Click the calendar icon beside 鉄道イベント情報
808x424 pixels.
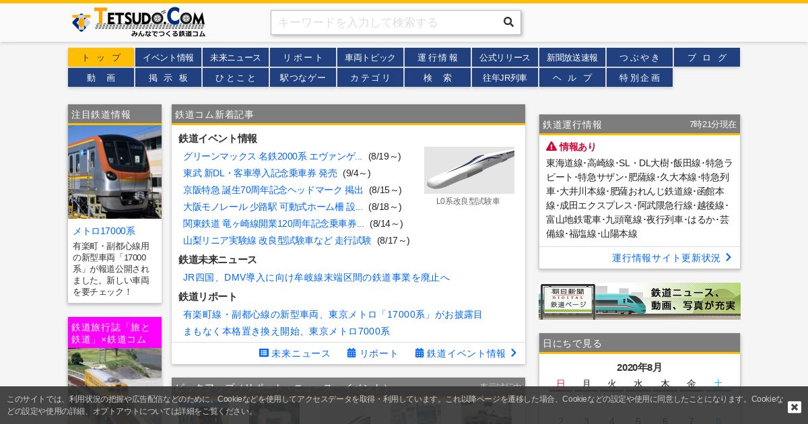point(419,353)
